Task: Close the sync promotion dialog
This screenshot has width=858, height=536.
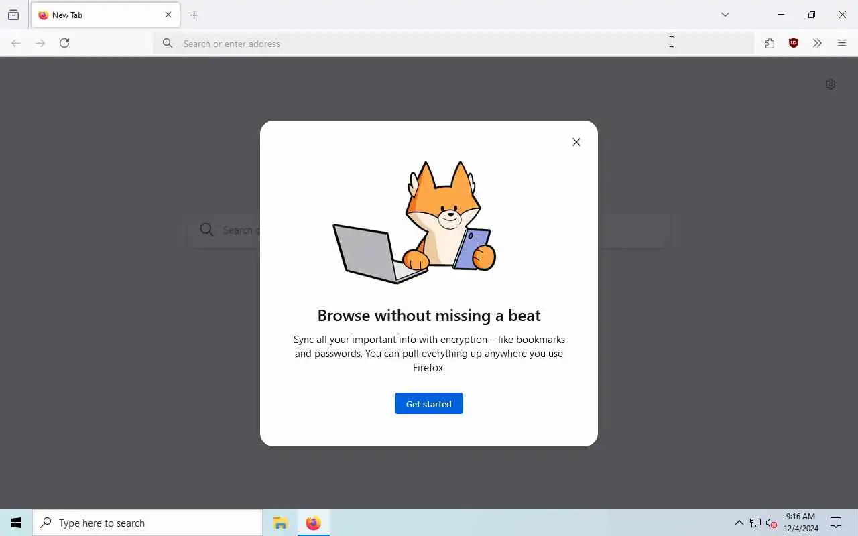Action: click(576, 142)
